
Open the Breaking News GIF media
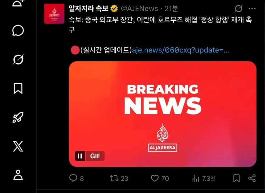162,114
